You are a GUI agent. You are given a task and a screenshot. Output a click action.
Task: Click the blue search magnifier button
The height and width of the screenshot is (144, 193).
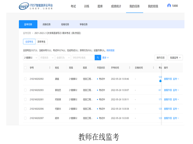pyautogui.click(x=98, y=58)
